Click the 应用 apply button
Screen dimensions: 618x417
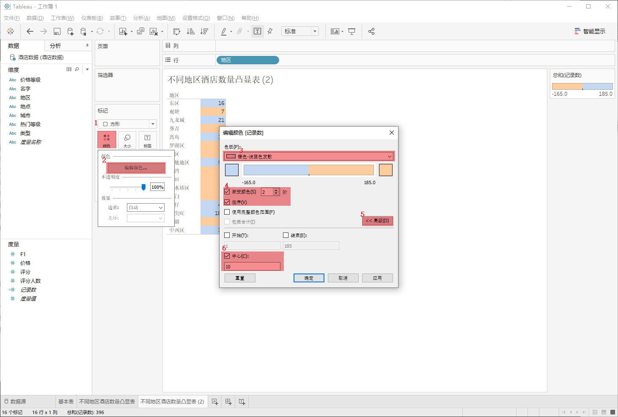click(x=377, y=278)
